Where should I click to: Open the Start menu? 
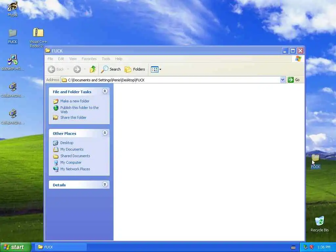click(15, 247)
